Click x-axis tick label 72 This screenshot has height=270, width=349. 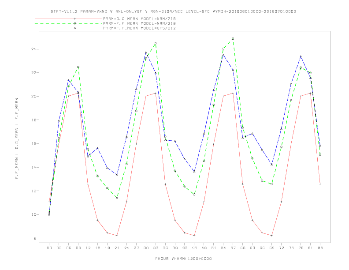(x=281, y=248)
